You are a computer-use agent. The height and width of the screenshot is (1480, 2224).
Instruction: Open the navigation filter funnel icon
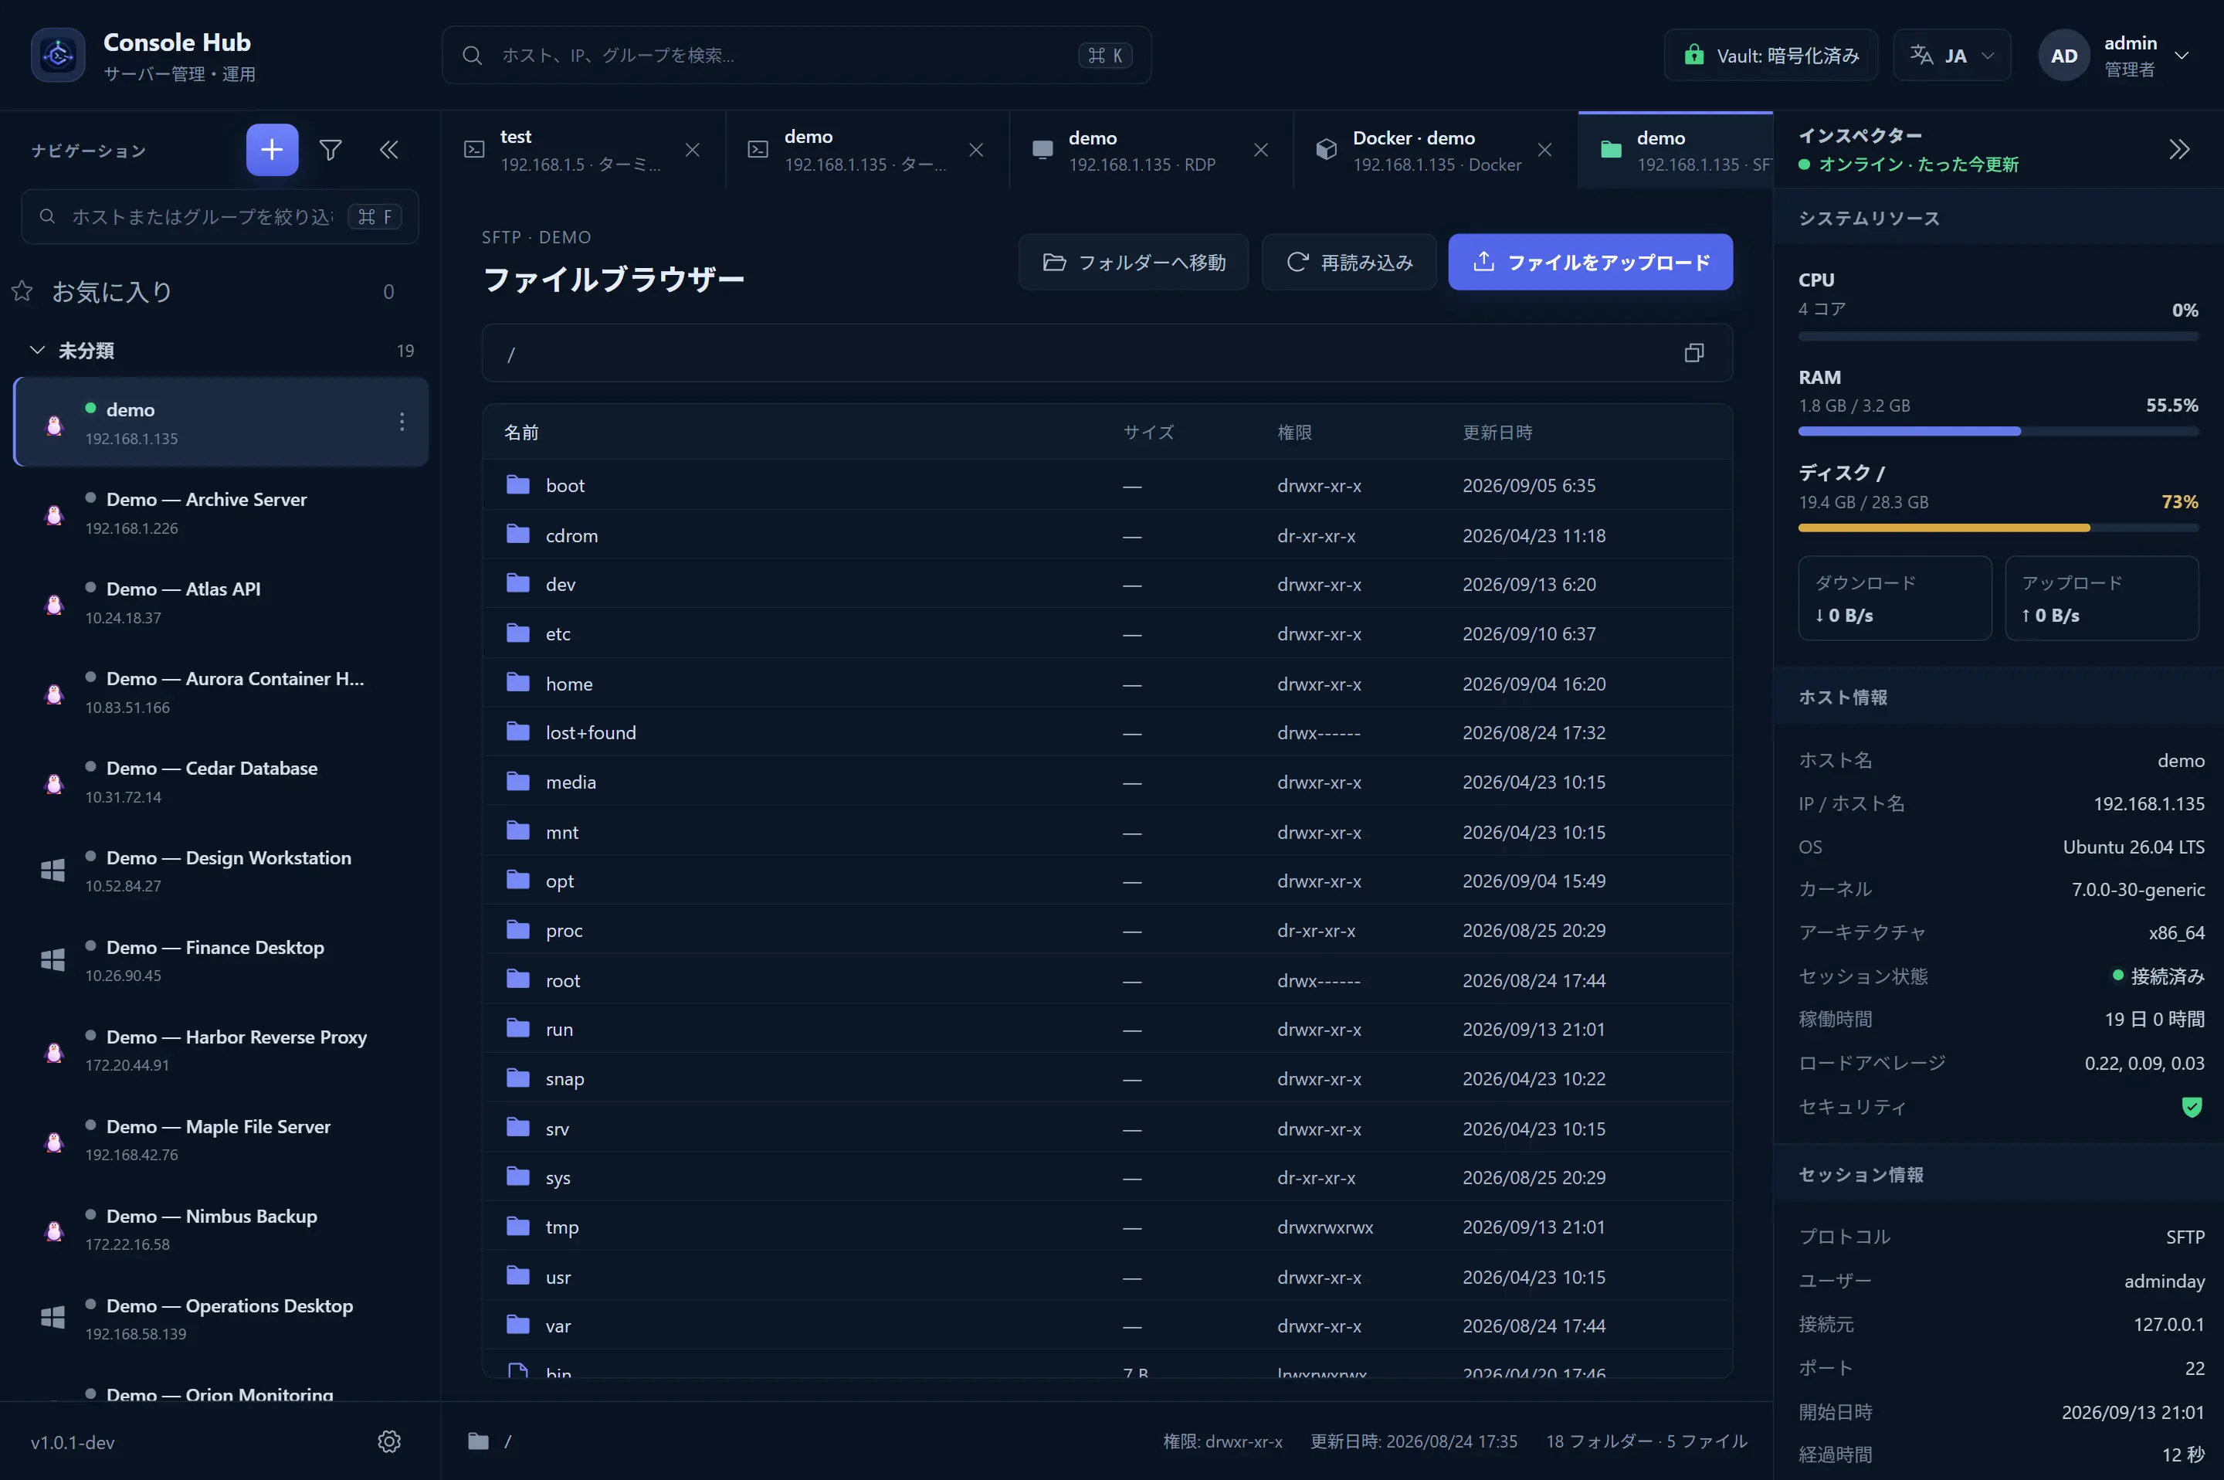(331, 149)
